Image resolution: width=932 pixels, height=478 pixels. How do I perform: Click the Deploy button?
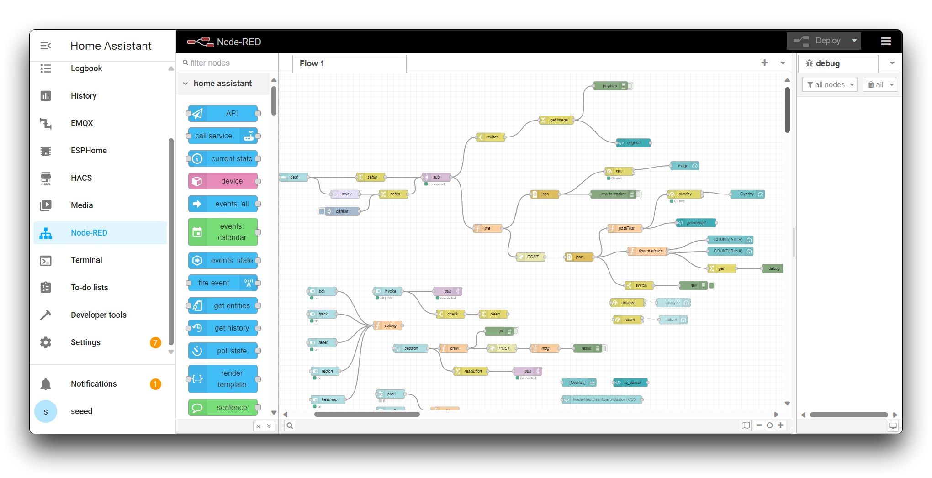click(x=817, y=41)
